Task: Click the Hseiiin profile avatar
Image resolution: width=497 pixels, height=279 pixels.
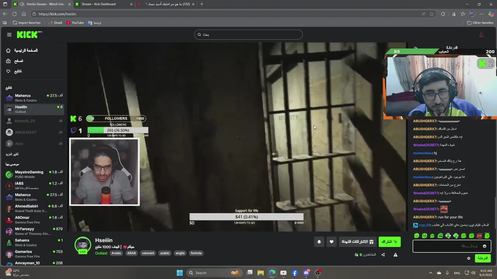Action: click(83, 245)
